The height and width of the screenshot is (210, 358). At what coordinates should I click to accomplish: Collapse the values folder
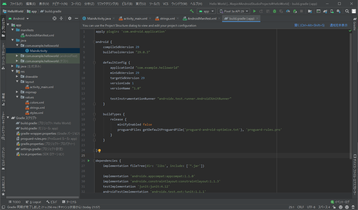(x=17, y=97)
